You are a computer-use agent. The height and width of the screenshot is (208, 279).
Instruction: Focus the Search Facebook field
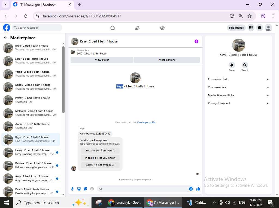pos(37,28)
